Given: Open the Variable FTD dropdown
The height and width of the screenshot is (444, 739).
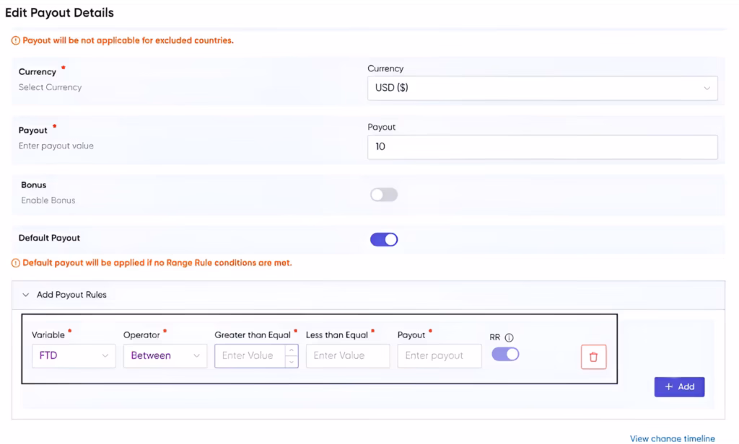Looking at the screenshot, I should [x=74, y=355].
